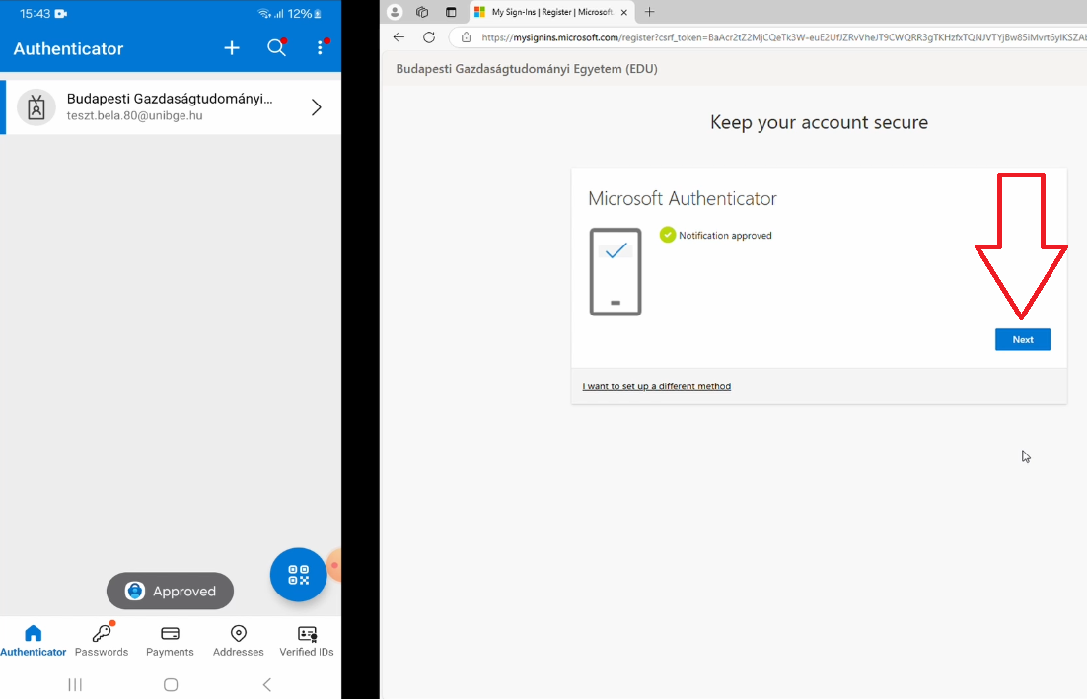The image size is (1087, 699).
Task: Click the Budapesti Gazdaságtudományi Egyetem (EDU) header
Action: click(x=527, y=69)
